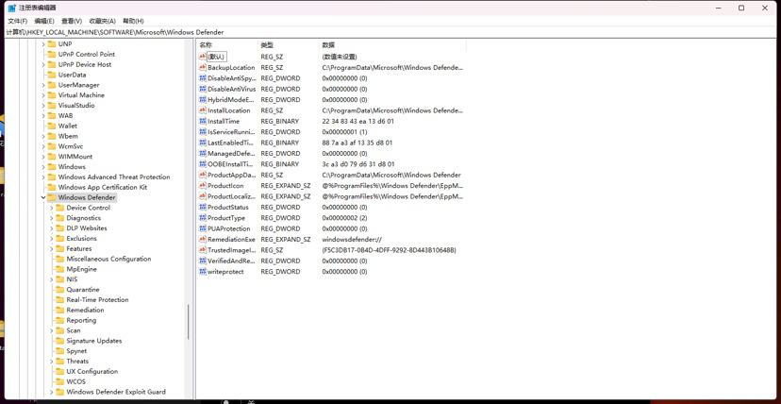Select the UserManager key
The width and height of the screenshot is (781, 404).
tap(78, 85)
